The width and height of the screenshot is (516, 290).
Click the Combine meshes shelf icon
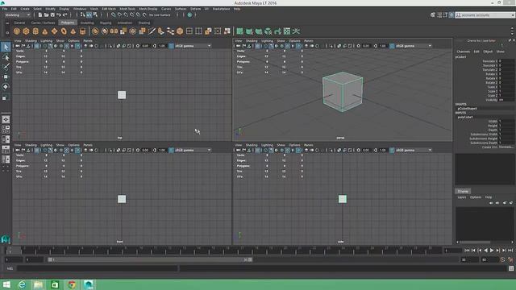pyautogui.click(x=95, y=31)
